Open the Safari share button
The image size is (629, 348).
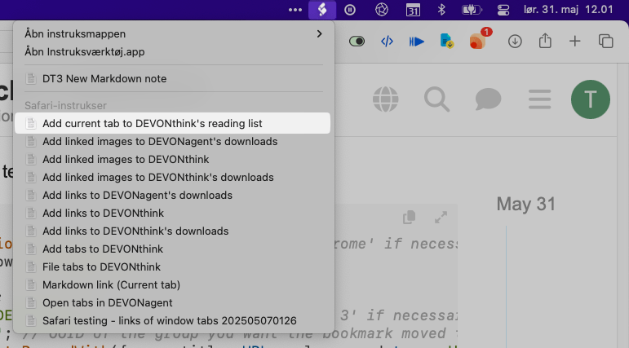[545, 41]
